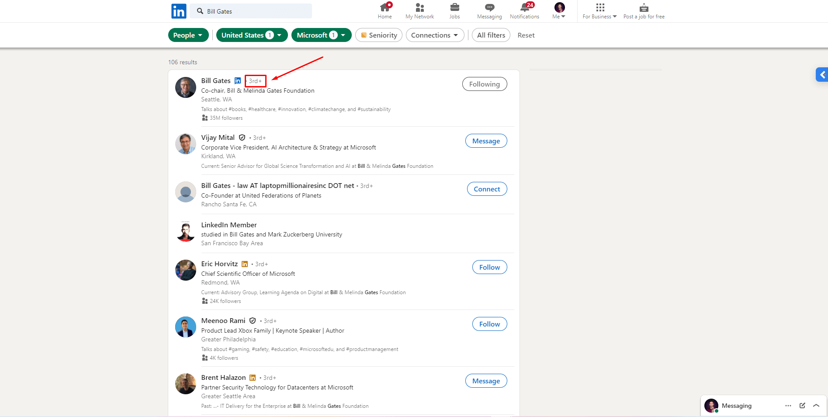Click inside the Bill Gates search field
Viewport: 828px width, 417px height.
coord(251,11)
